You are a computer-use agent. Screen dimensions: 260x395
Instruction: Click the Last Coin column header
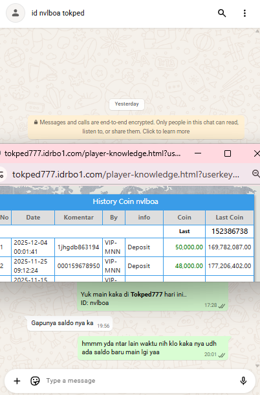pyautogui.click(x=230, y=218)
